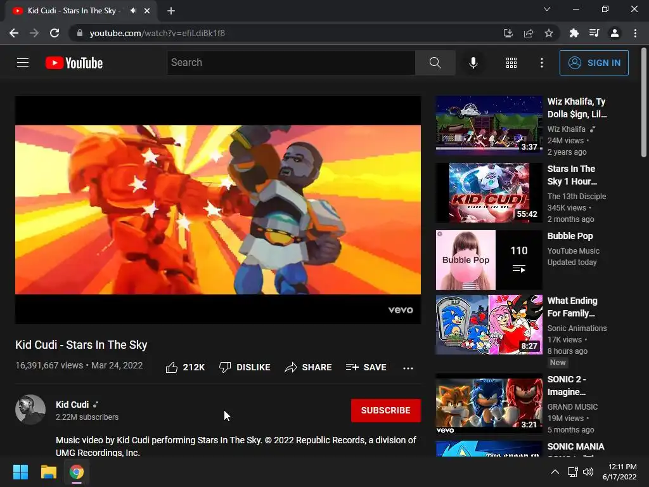The height and width of the screenshot is (487, 649).
Task: Click the 16,391,667 views text
Action: pos(49,365)
